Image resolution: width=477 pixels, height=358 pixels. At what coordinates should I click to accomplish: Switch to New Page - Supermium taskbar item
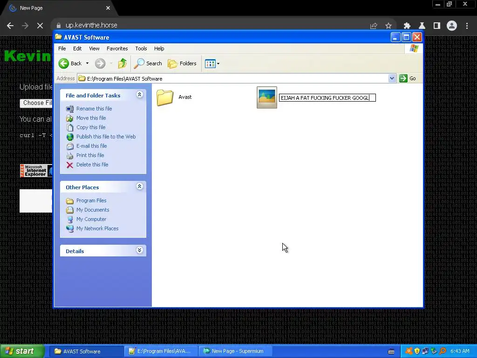tap(235, 351)
